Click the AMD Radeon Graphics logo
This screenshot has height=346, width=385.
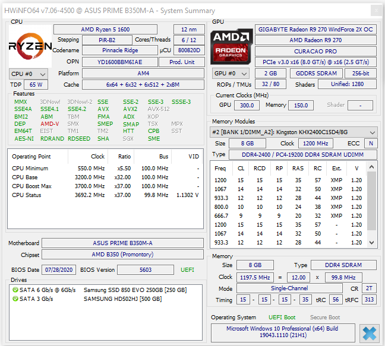pyautogui.click(x=231, y=46)
